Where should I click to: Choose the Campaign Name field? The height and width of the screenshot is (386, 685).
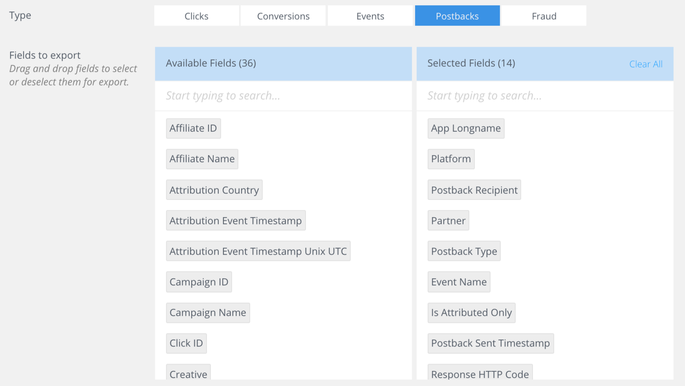[x=208, y=313]
